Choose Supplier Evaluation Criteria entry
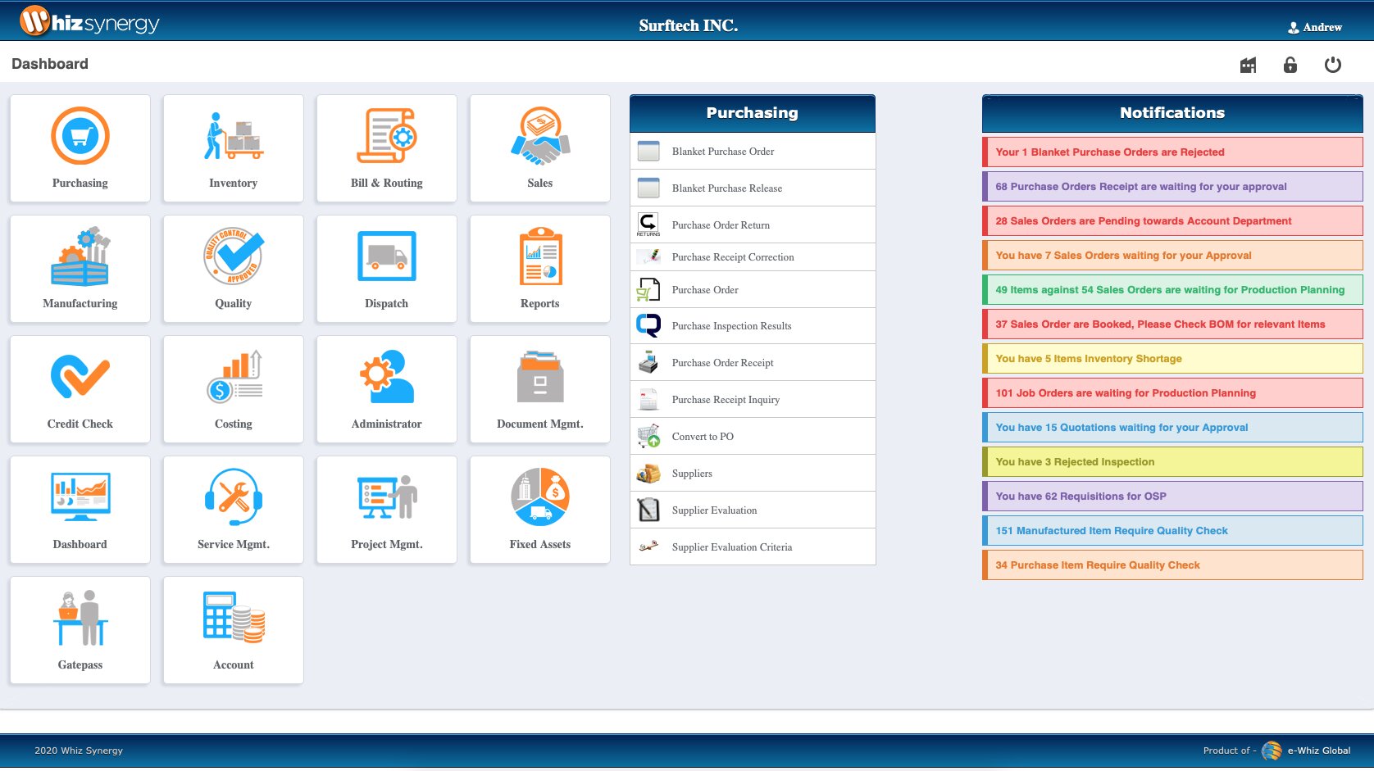1374x771 pixels. pyautogui.click(x=731, y=547)
